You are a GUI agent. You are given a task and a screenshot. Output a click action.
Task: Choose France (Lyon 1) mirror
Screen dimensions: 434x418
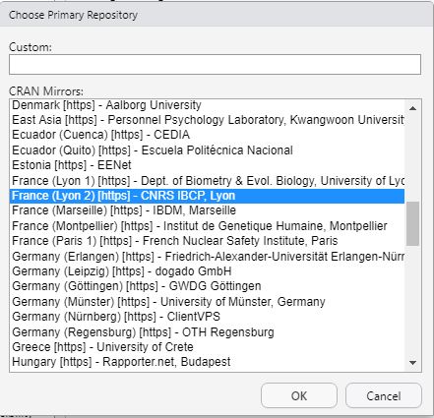click(207, 181)
